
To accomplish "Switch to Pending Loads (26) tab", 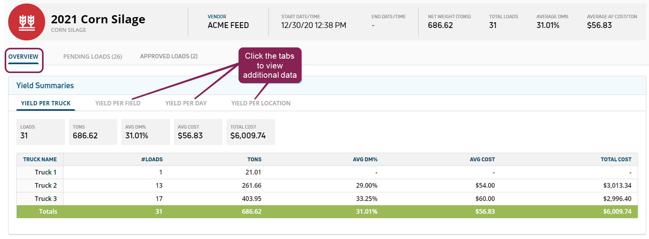I will (x=93, y=57).
